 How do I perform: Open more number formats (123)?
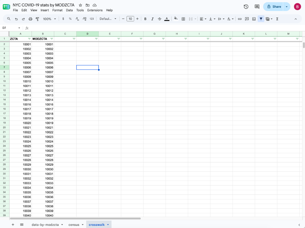92,19
